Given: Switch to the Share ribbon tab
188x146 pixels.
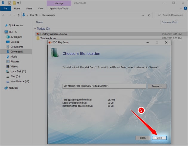Looking at the screenshot, I should (29, 9).
